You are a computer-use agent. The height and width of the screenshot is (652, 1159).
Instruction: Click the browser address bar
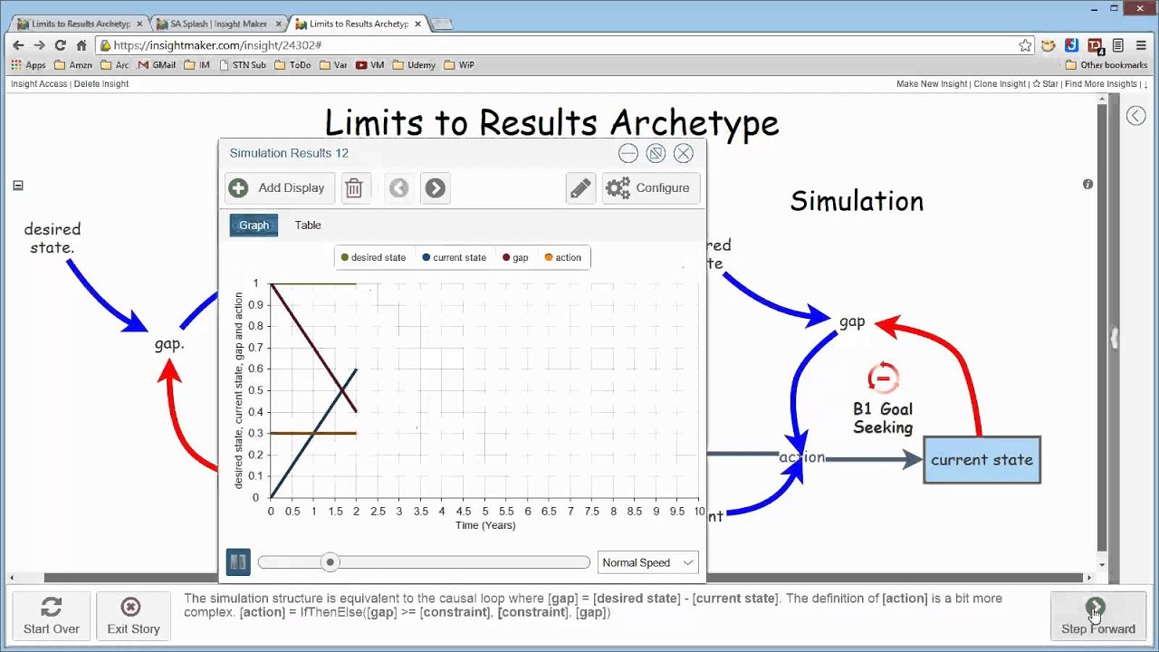560,45
